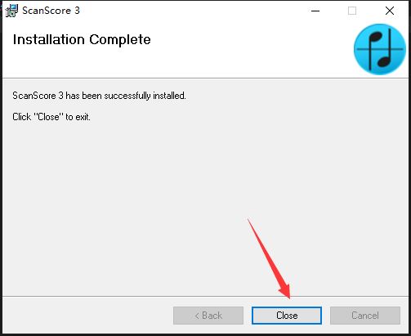Click the blue ScanScore music note logo

(380, 49)
